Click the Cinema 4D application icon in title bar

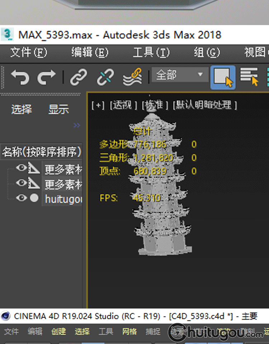pos(6,316)
